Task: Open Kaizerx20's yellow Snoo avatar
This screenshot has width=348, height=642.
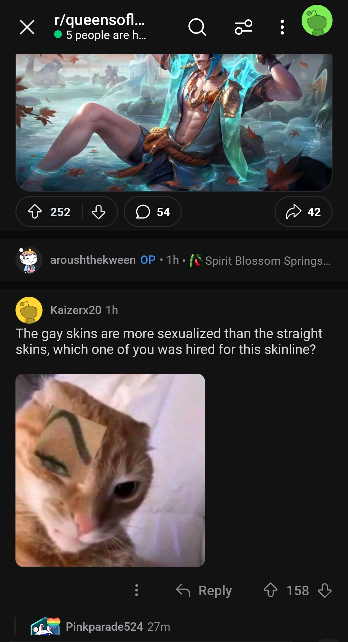Action: pyautogui.click(x=29, y=310)
